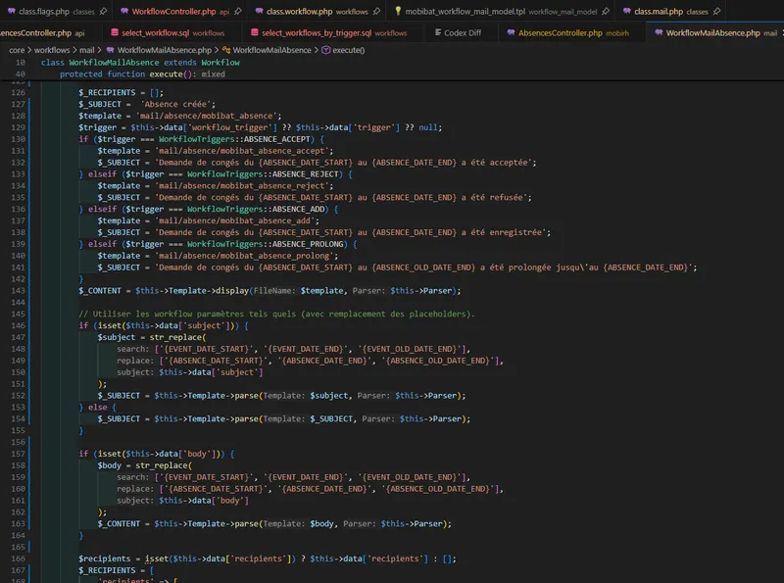The width and height of the screenshot is (784, 583).
Task: Switch to the WorkflowController.php api tab
Action: click(x=180, y=11)
